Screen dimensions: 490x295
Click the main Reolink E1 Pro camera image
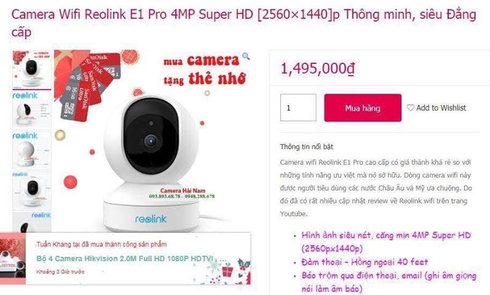tap(152, 141)
